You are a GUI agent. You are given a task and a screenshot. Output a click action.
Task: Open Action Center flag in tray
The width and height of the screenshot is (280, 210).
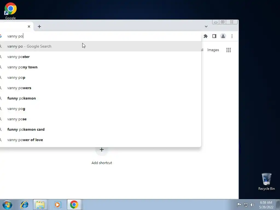[x=239, y=205]
